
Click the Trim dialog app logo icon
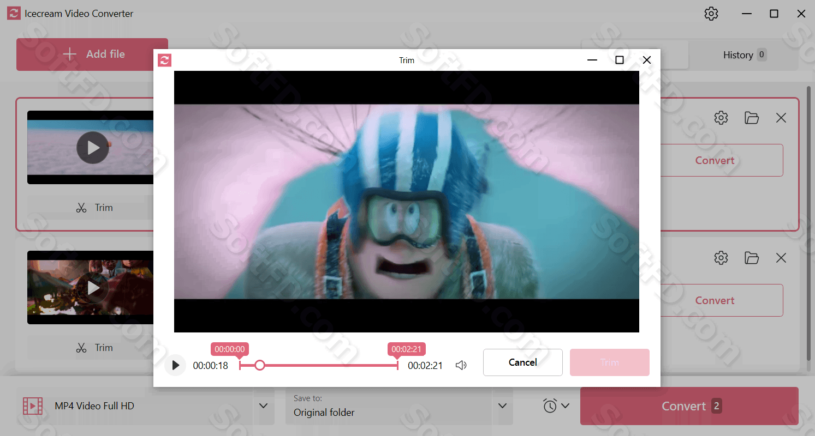[x=165, y=60]
